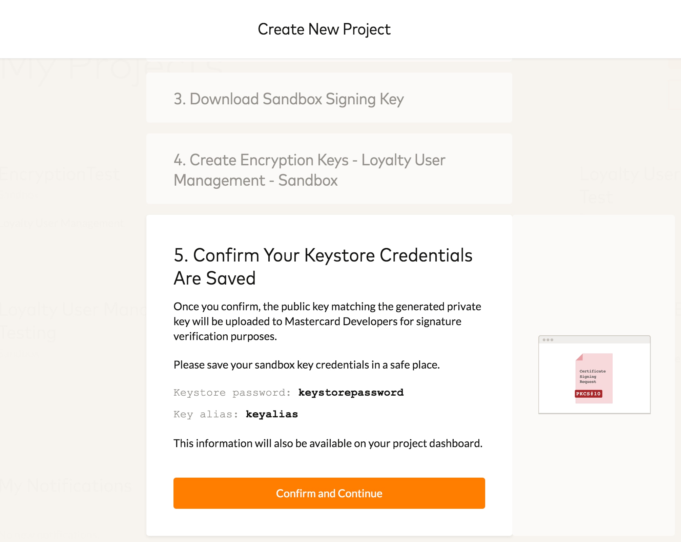This screenshot has width=681, height=542.
Task: Select the keyalias credential value
Action: [x=272, y=414]
